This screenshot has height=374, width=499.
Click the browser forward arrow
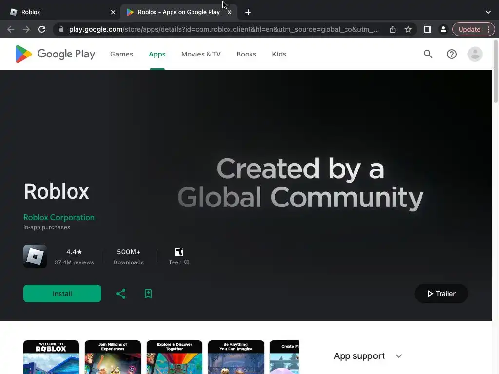tap(26, 29)
